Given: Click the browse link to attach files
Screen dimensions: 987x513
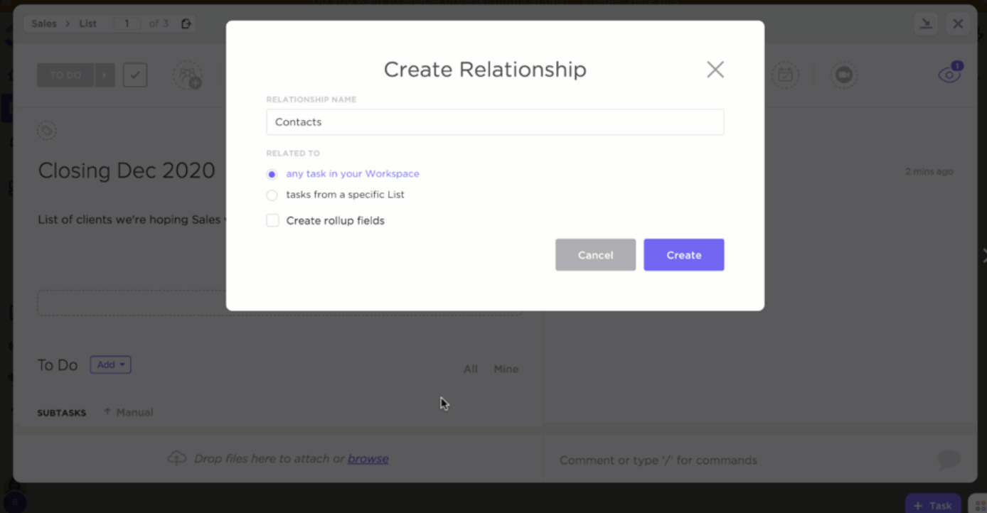Looking at the screenshot, I should [368, 459].
